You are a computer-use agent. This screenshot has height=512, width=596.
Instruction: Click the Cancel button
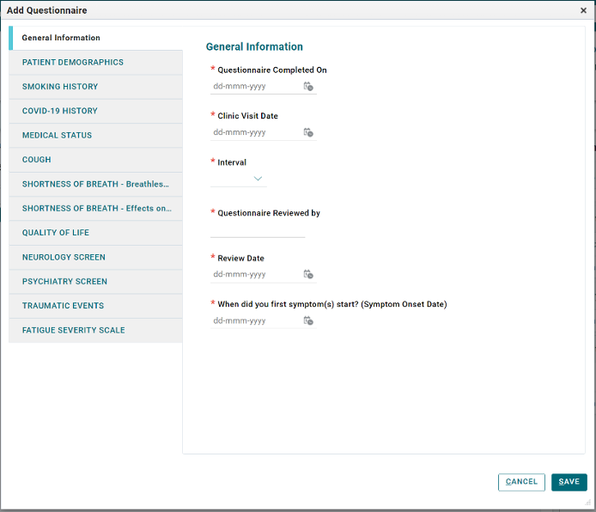[521, 482]
